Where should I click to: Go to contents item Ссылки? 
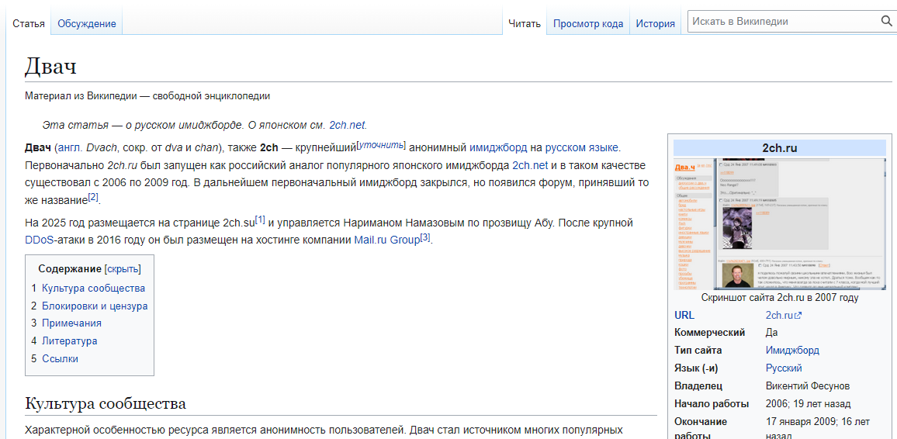(60, 359)
